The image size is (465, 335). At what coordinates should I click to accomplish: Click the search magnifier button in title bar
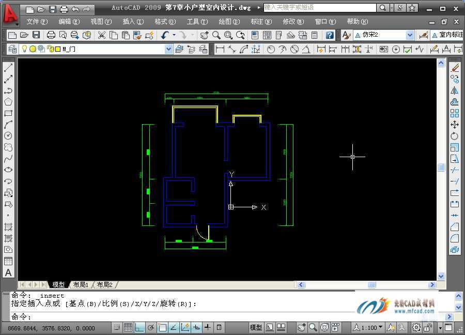click(x=383, y=8)
